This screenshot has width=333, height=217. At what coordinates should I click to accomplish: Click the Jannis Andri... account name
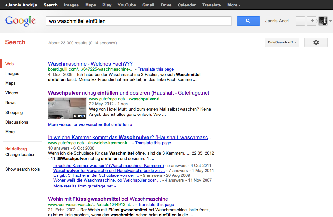(x=279, y=21)
